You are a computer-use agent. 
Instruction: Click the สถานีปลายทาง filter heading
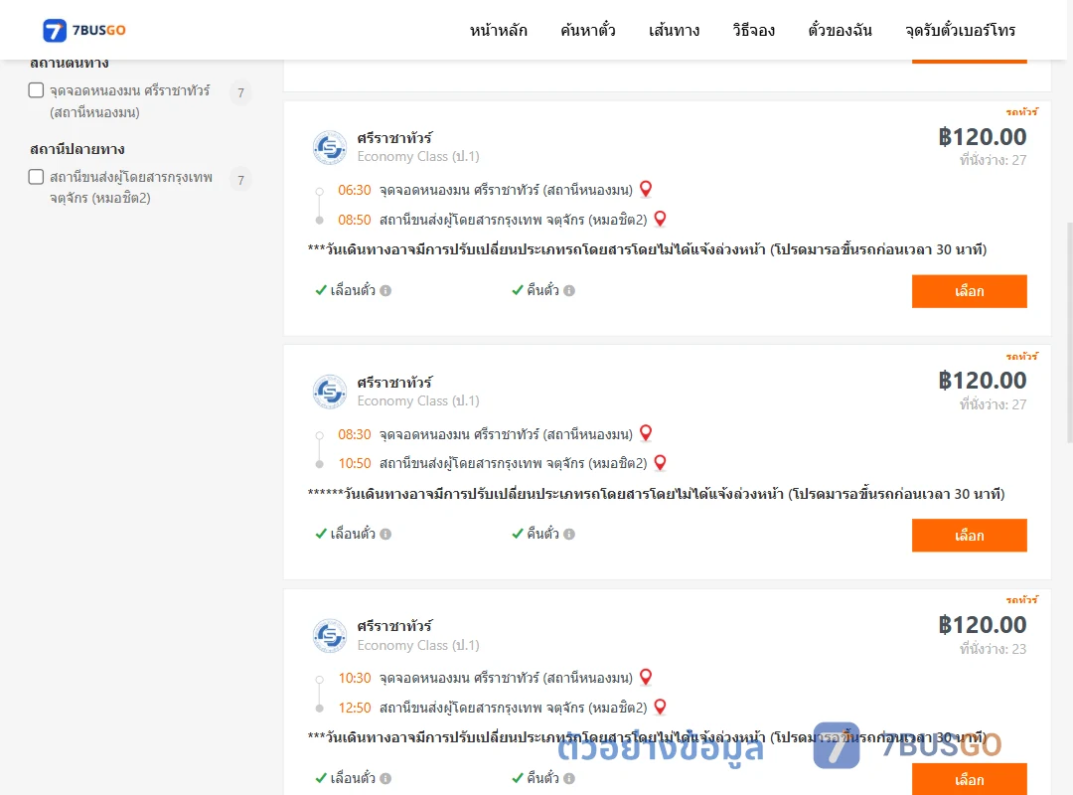tap(77, 149)
